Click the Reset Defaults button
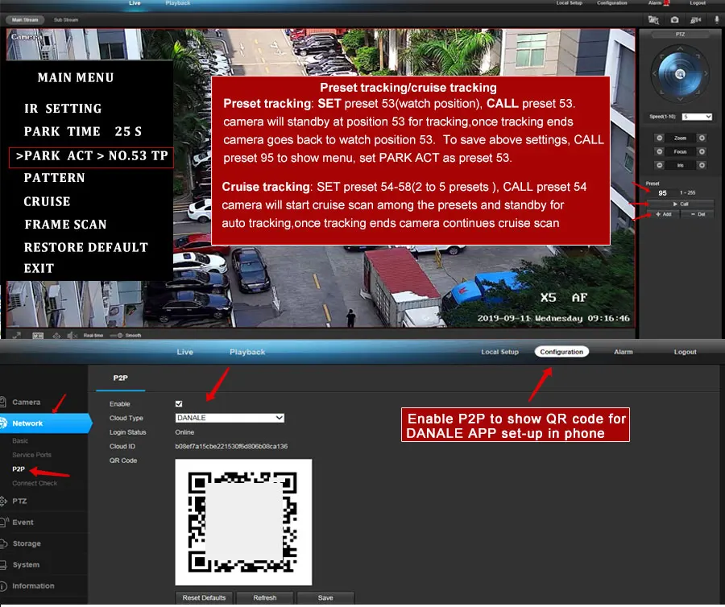725x607 pixels. (x=204, y=598)
